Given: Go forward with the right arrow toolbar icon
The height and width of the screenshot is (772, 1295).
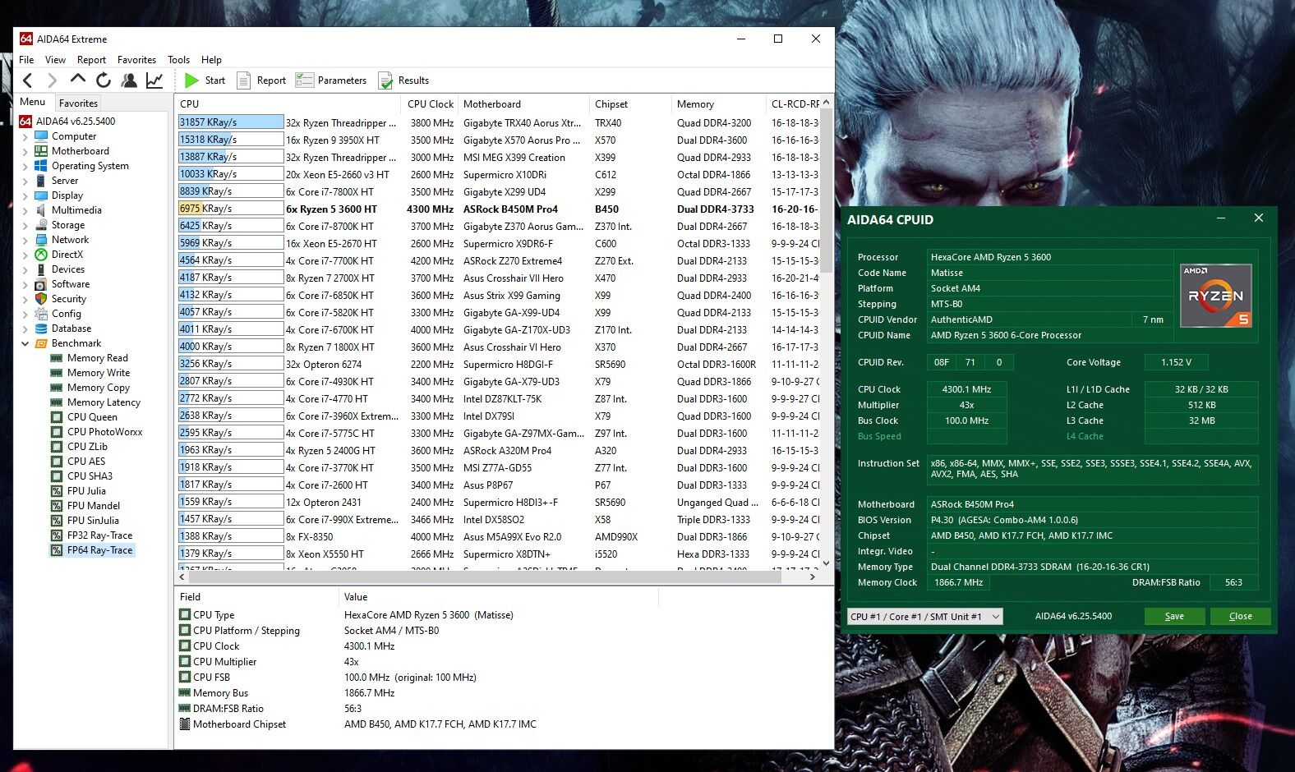Looking at the screenshot, I should pos(52,80).
